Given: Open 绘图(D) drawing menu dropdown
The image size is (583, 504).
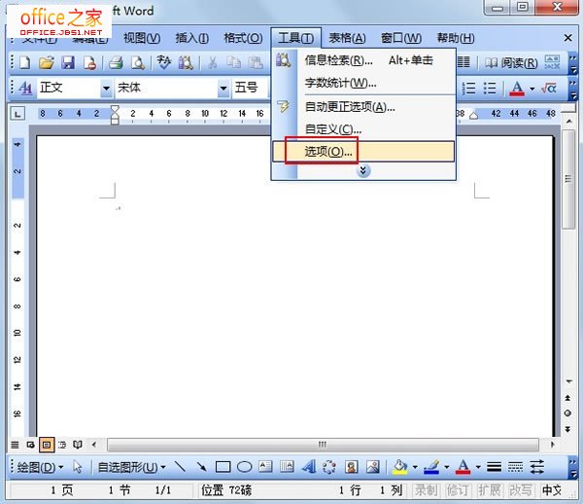Looking at the screenshot, I should click(41, 467).
